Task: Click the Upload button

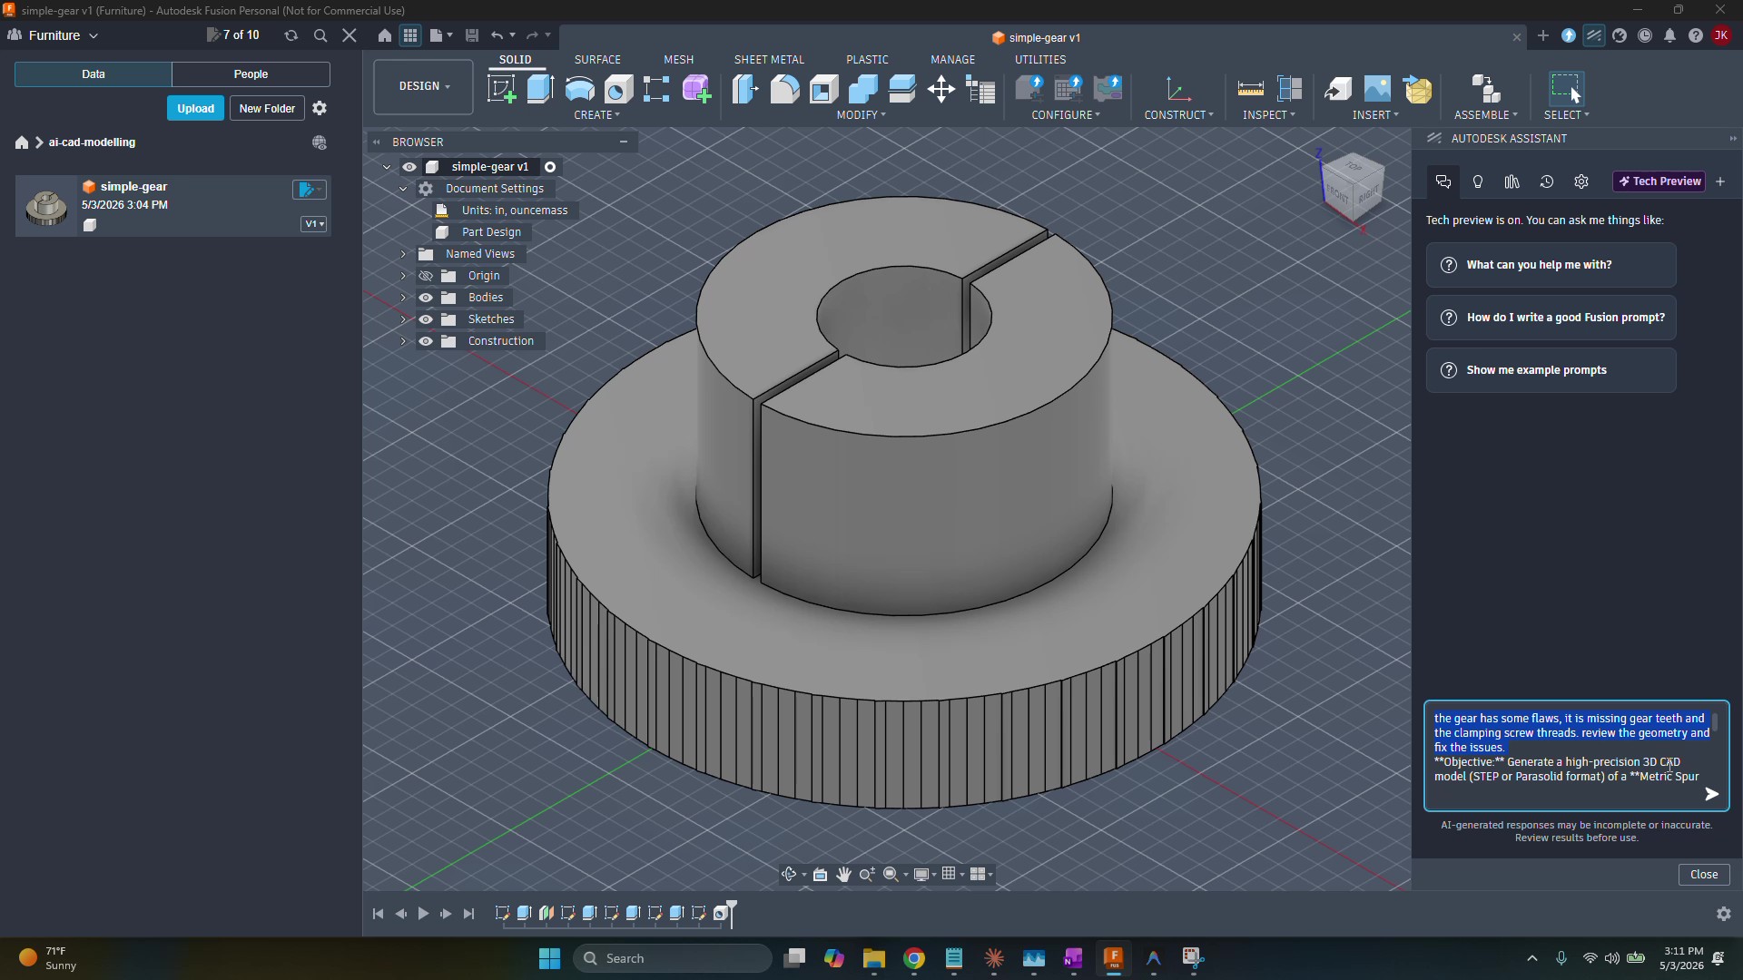Action: (195, 108)
